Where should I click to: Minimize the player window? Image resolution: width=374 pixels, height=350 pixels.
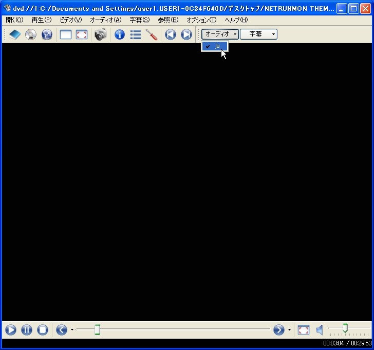point(342,9)
